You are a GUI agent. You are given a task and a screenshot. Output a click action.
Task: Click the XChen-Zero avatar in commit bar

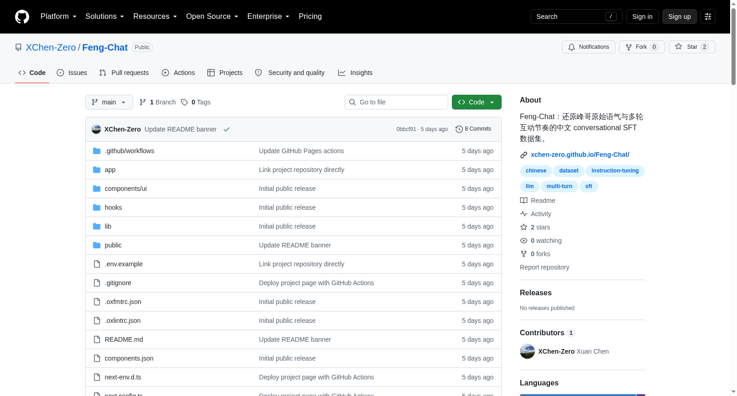click(96, 129)
